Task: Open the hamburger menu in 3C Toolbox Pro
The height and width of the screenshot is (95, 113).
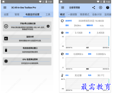Action: pos(5,8)
